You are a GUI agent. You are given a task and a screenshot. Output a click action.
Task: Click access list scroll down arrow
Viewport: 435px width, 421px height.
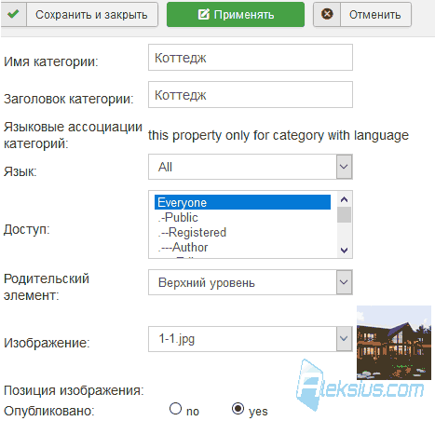point(344,250)
